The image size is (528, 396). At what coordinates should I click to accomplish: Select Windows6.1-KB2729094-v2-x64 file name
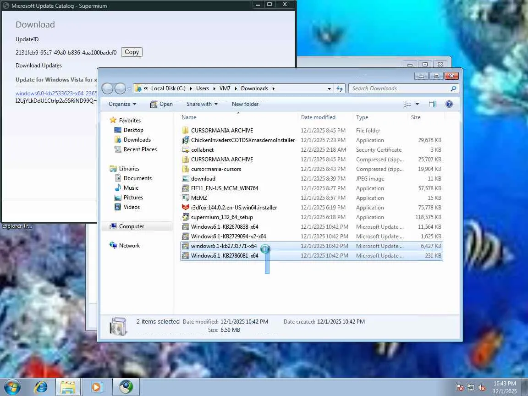click(x=228, y=236)
